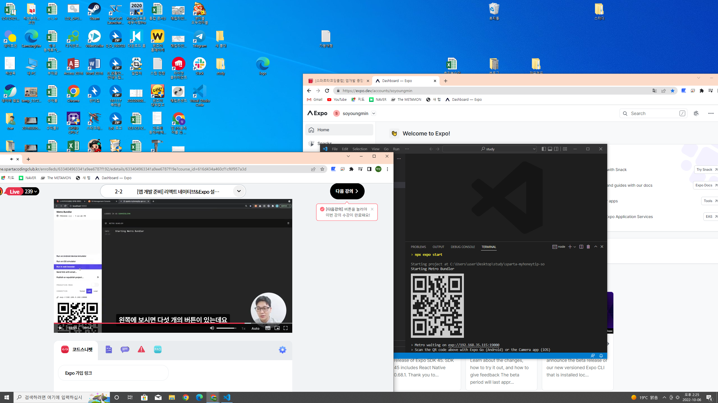Open VS Code View menu
This screenshot has width=718, height=403.
pyautogui.click(x=375, y=149)
